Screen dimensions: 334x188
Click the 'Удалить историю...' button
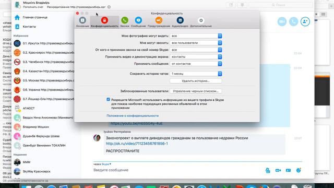coord(196,81)
